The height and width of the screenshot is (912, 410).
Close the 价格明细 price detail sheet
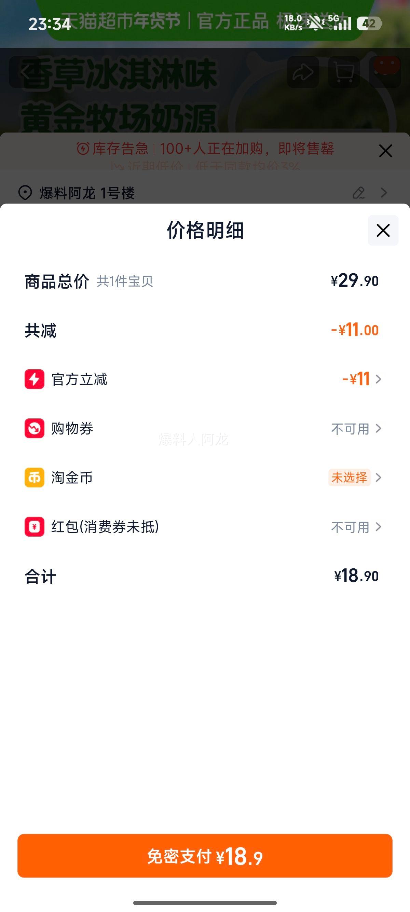point(383,231)
